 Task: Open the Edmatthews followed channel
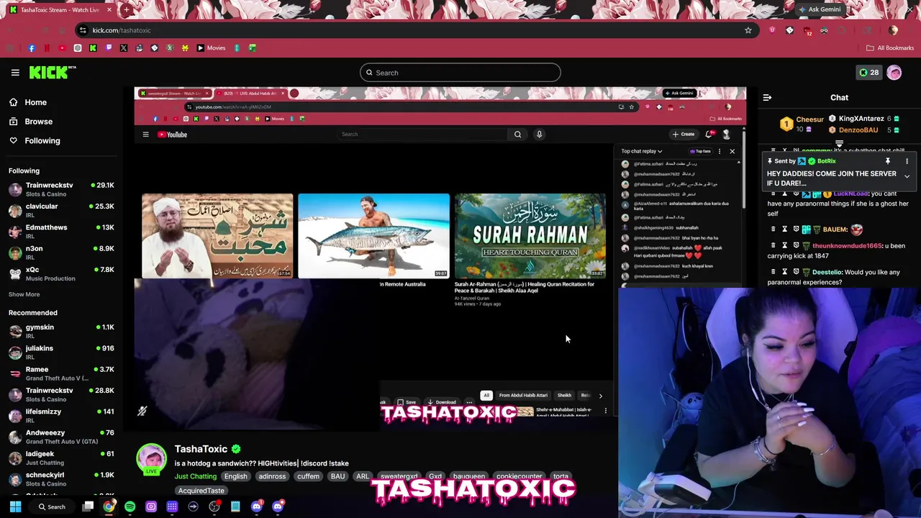pos(61,231)
